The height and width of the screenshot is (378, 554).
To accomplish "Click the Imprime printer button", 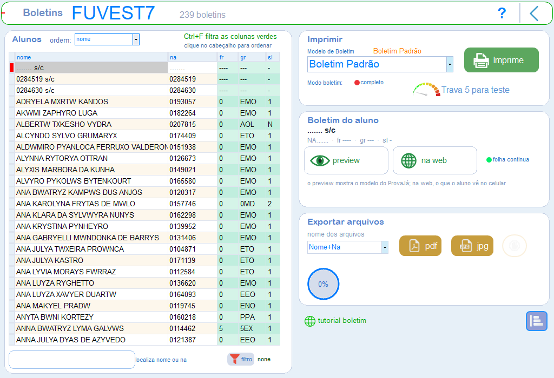I will (502, 60).
